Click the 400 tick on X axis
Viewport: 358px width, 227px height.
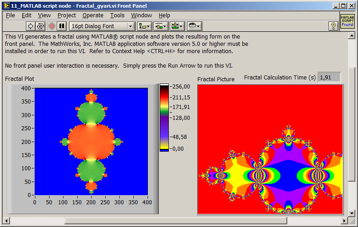coord(147,202)
